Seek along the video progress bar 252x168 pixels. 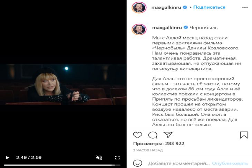pyautogui.click(x=62, y=165)
